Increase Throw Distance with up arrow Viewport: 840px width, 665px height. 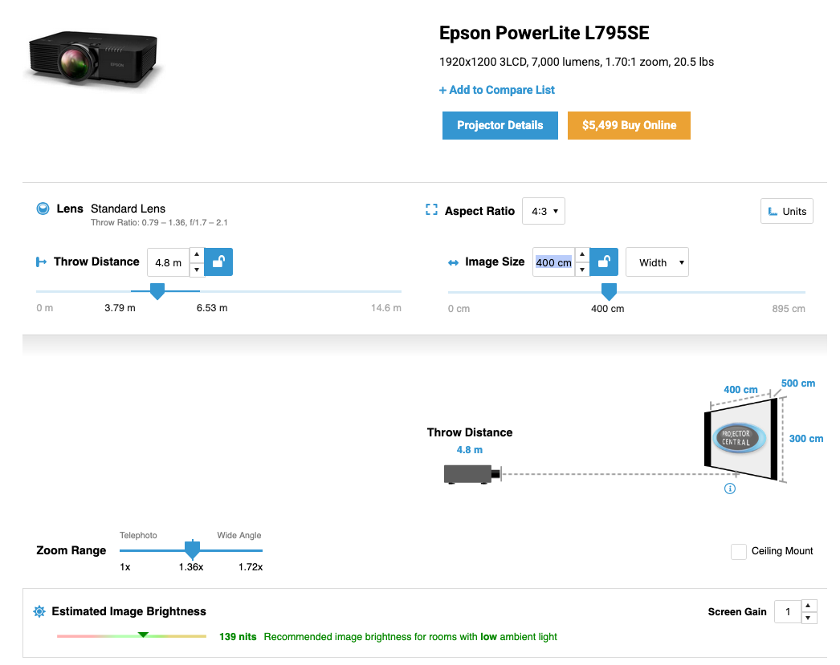pos(197,254)
